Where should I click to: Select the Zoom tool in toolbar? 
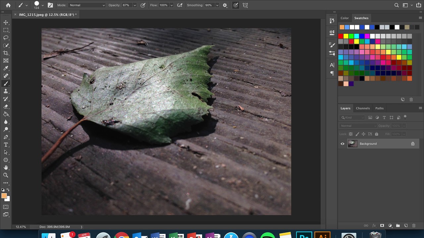click(x=6, y=175)
